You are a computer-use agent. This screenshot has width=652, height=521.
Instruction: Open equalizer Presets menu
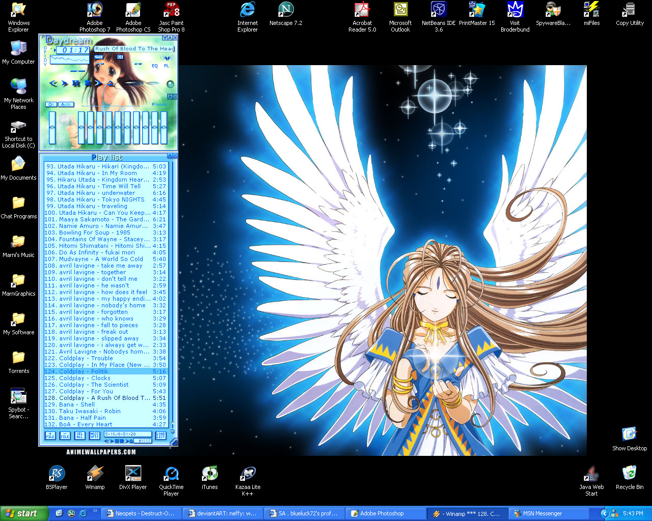pyautogui.click(x=159, y=104)
